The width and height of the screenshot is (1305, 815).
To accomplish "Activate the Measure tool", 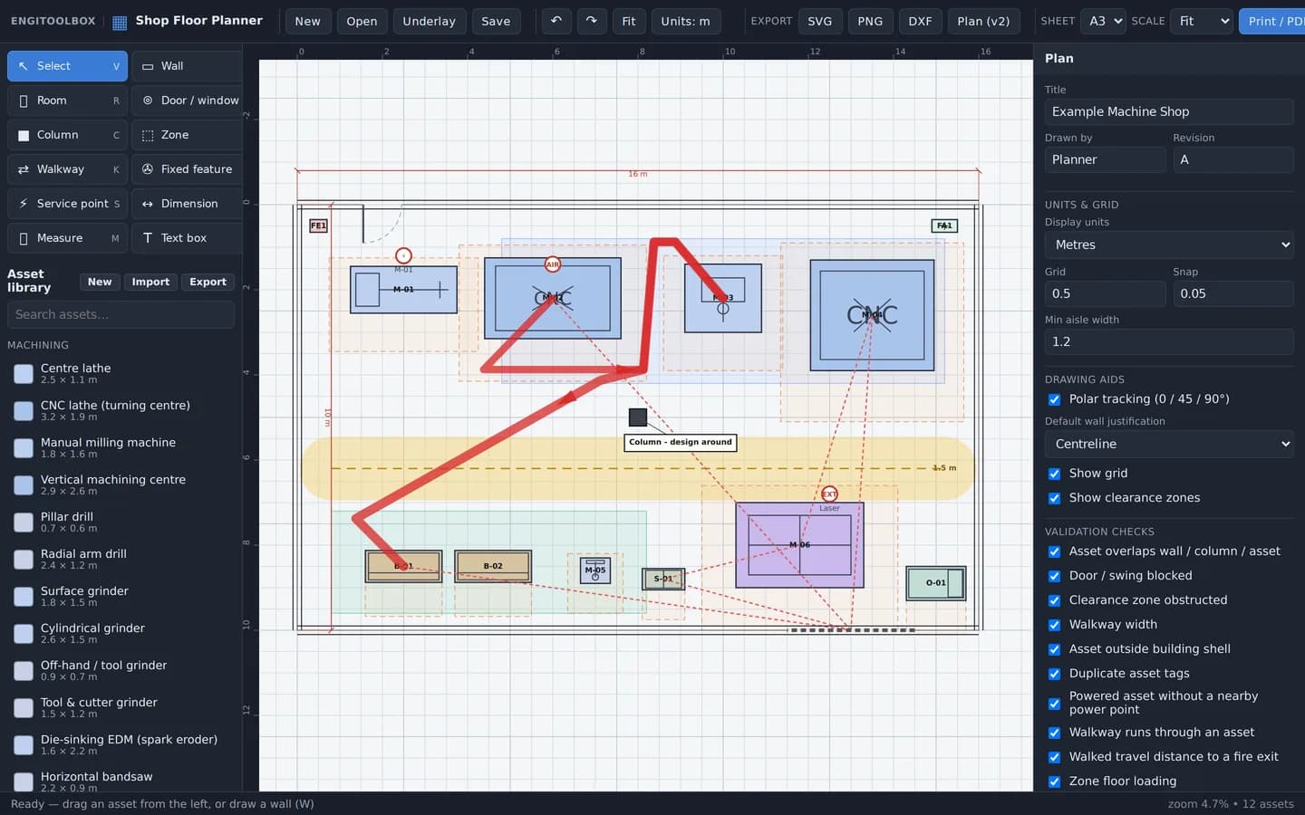I will click(67, 238).
